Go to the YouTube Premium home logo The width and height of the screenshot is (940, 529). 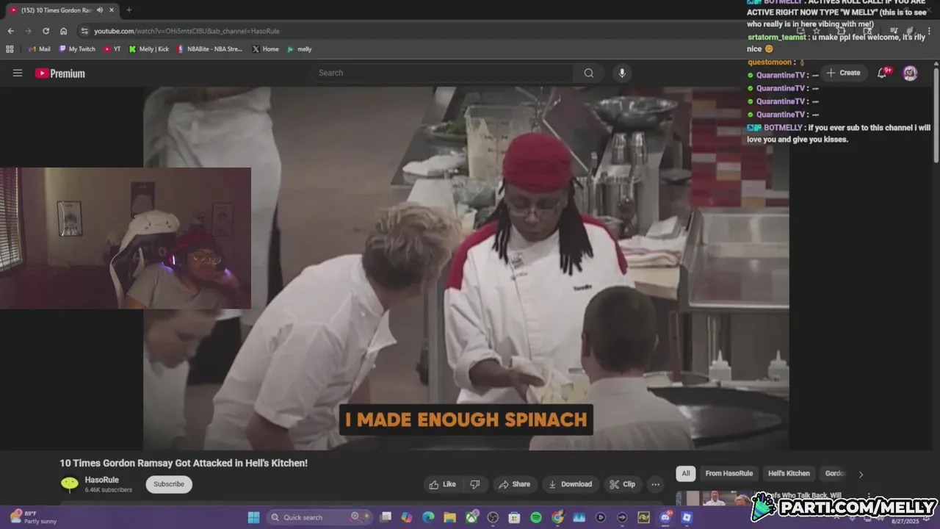point(60,73)
